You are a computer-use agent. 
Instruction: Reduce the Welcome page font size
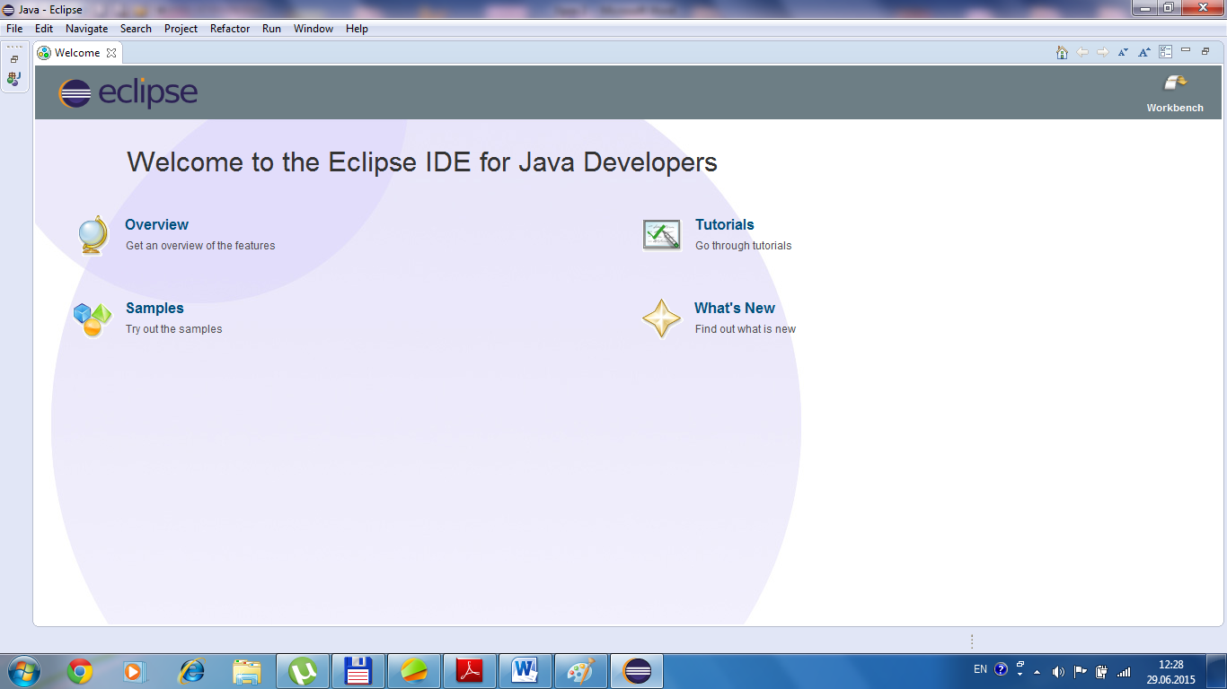1123,52
